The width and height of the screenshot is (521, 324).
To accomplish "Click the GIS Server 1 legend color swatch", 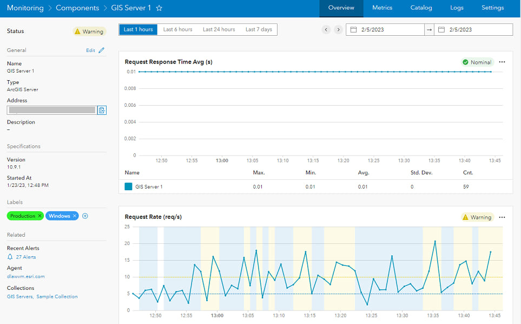I will coord(128,186).
